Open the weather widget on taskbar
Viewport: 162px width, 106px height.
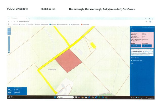(x=11, y=97)
